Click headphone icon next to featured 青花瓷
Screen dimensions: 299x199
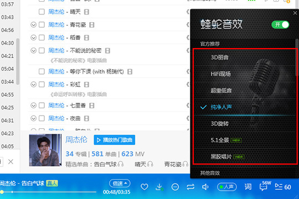tap(185, 164)
